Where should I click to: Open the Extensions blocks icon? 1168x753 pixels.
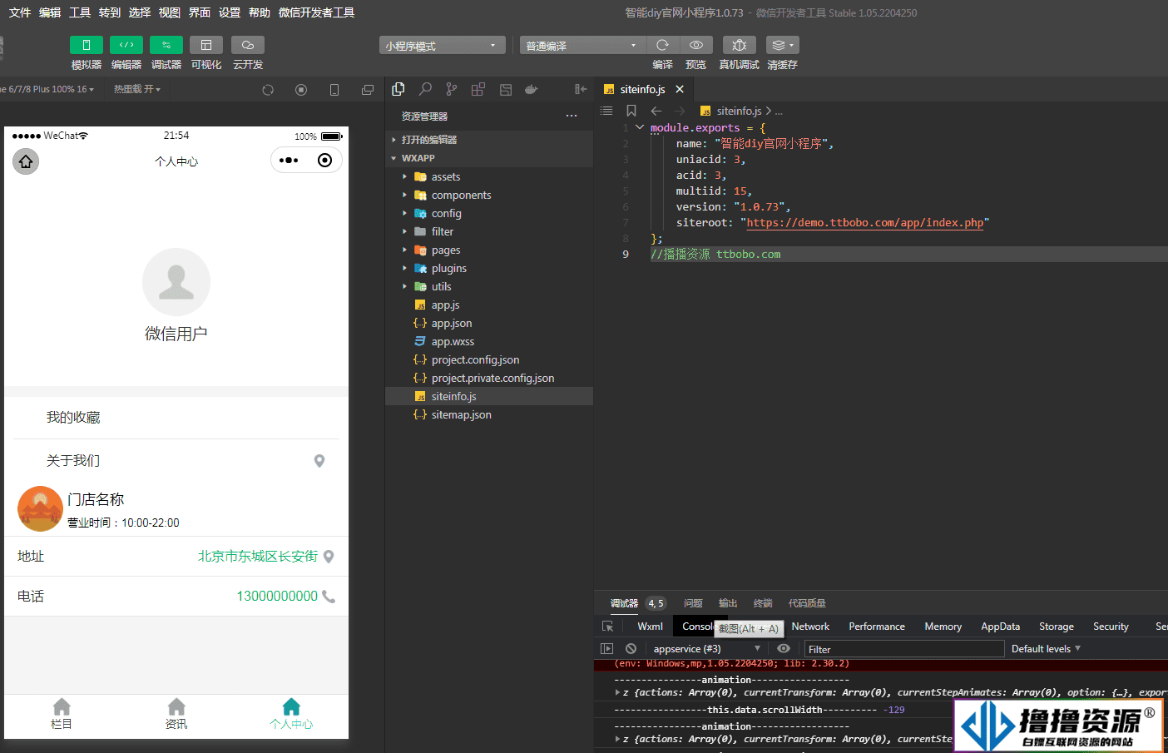(478, 89)
